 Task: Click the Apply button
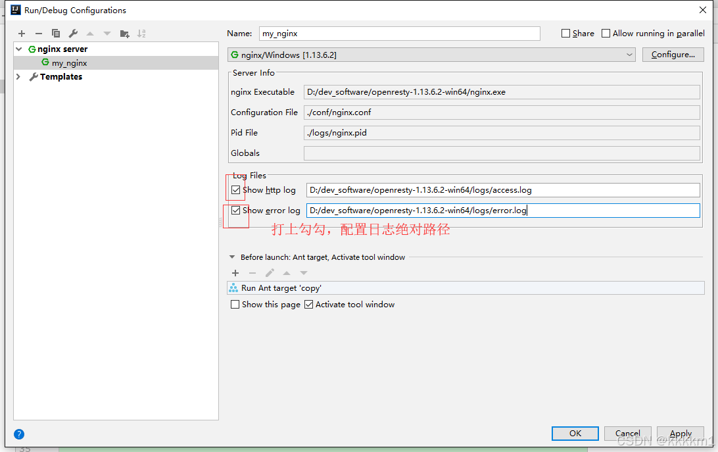coord(680,433)
